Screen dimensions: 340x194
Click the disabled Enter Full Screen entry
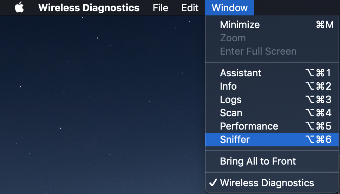pos(258,51)
